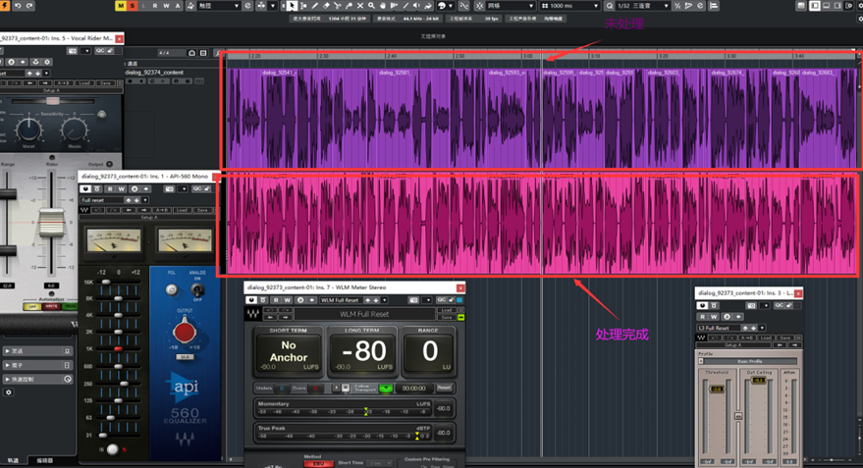
Task: Click play icon in WLM Meter
Action: click(x=336, y=389)
